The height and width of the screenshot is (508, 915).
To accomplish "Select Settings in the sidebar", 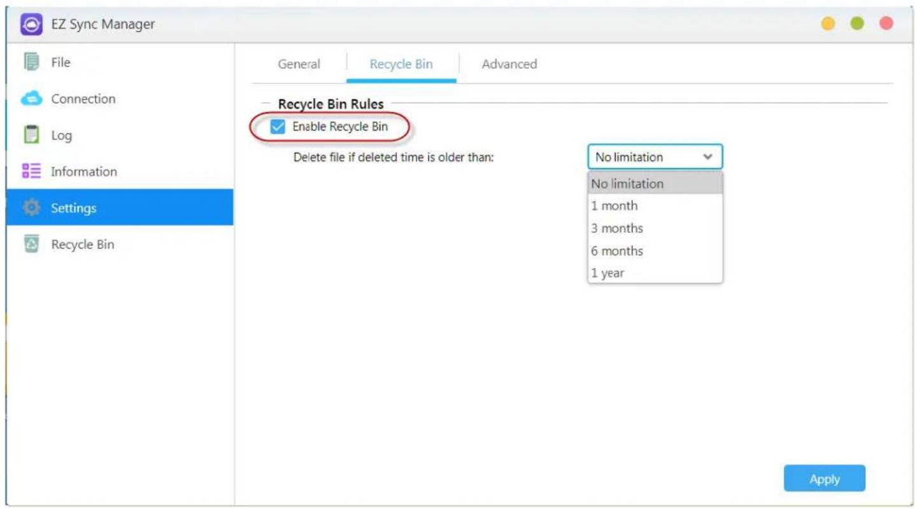I will [120, 208].
